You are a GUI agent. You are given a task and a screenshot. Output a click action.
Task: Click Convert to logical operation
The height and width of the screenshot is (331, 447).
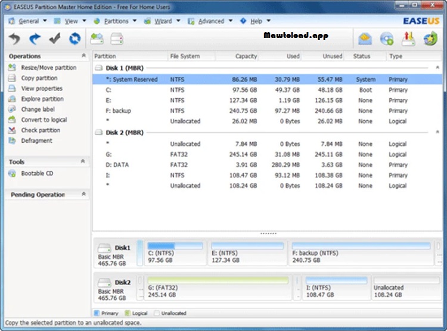click(38, 120)
